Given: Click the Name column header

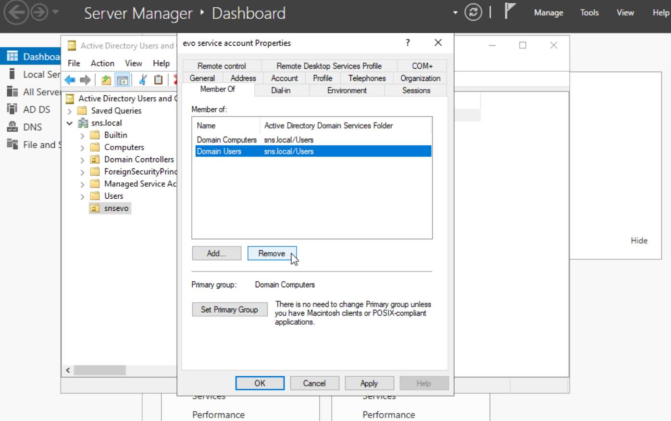Looking at the screenshot, I should [226, 126].
